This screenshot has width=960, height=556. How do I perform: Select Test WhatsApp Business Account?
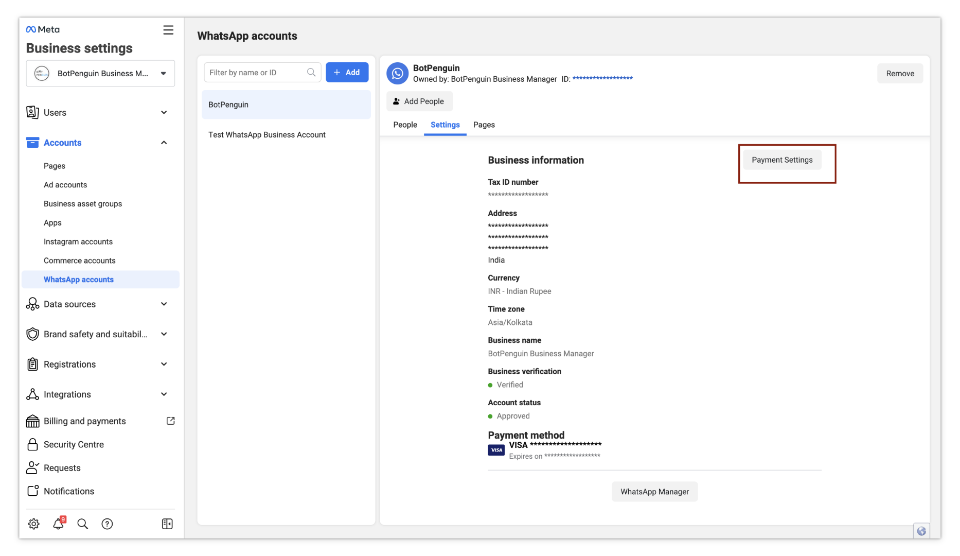coord(286,135)
